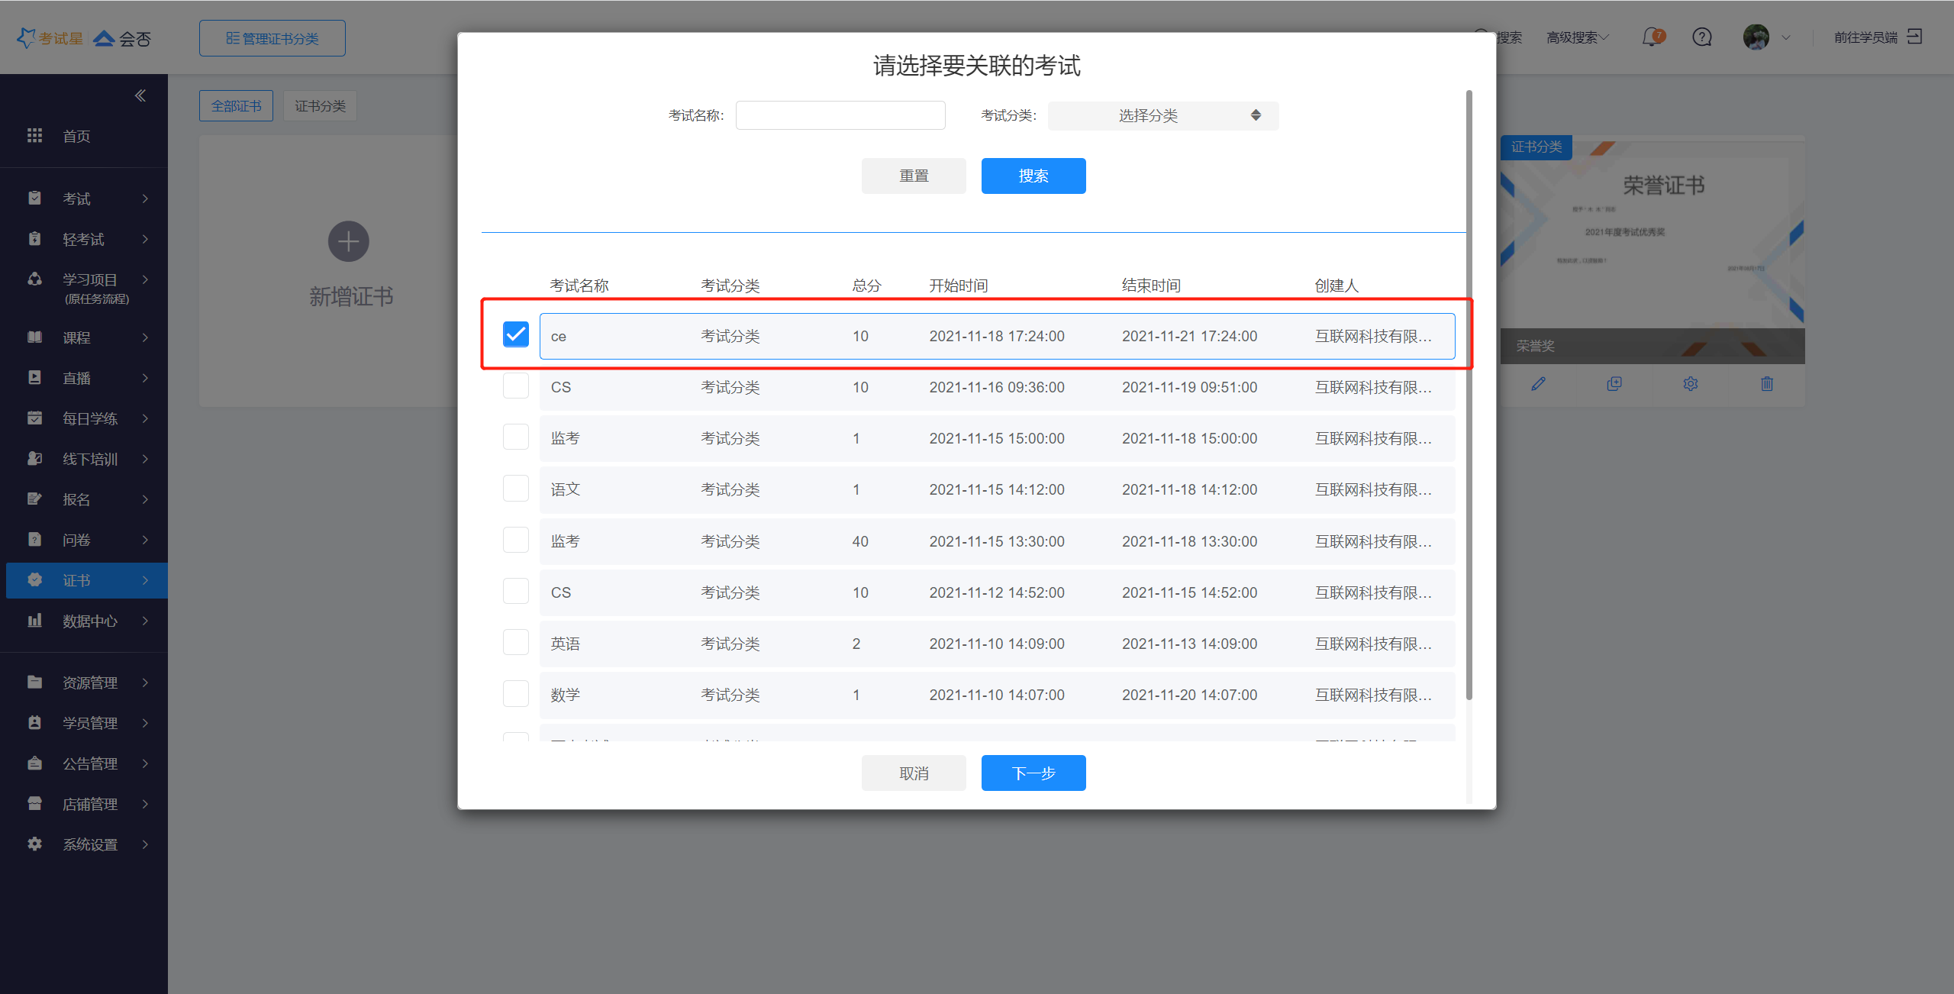This screenshot has width=1954, height=994.
Task: Switch to the 证书分类 tab
Action: coord(320,105)
